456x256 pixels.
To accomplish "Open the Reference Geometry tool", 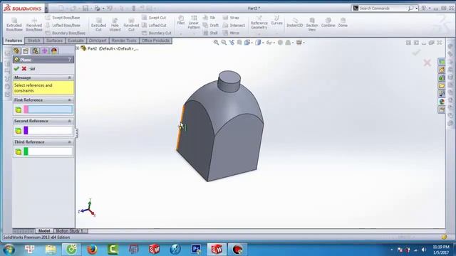I will (259, 23).
